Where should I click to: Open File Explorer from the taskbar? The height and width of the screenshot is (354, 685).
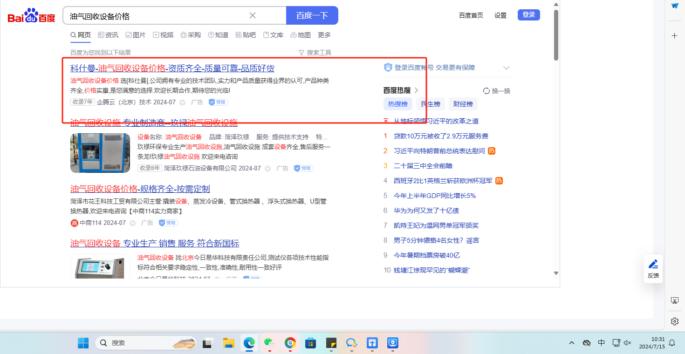tap(228, 343)
